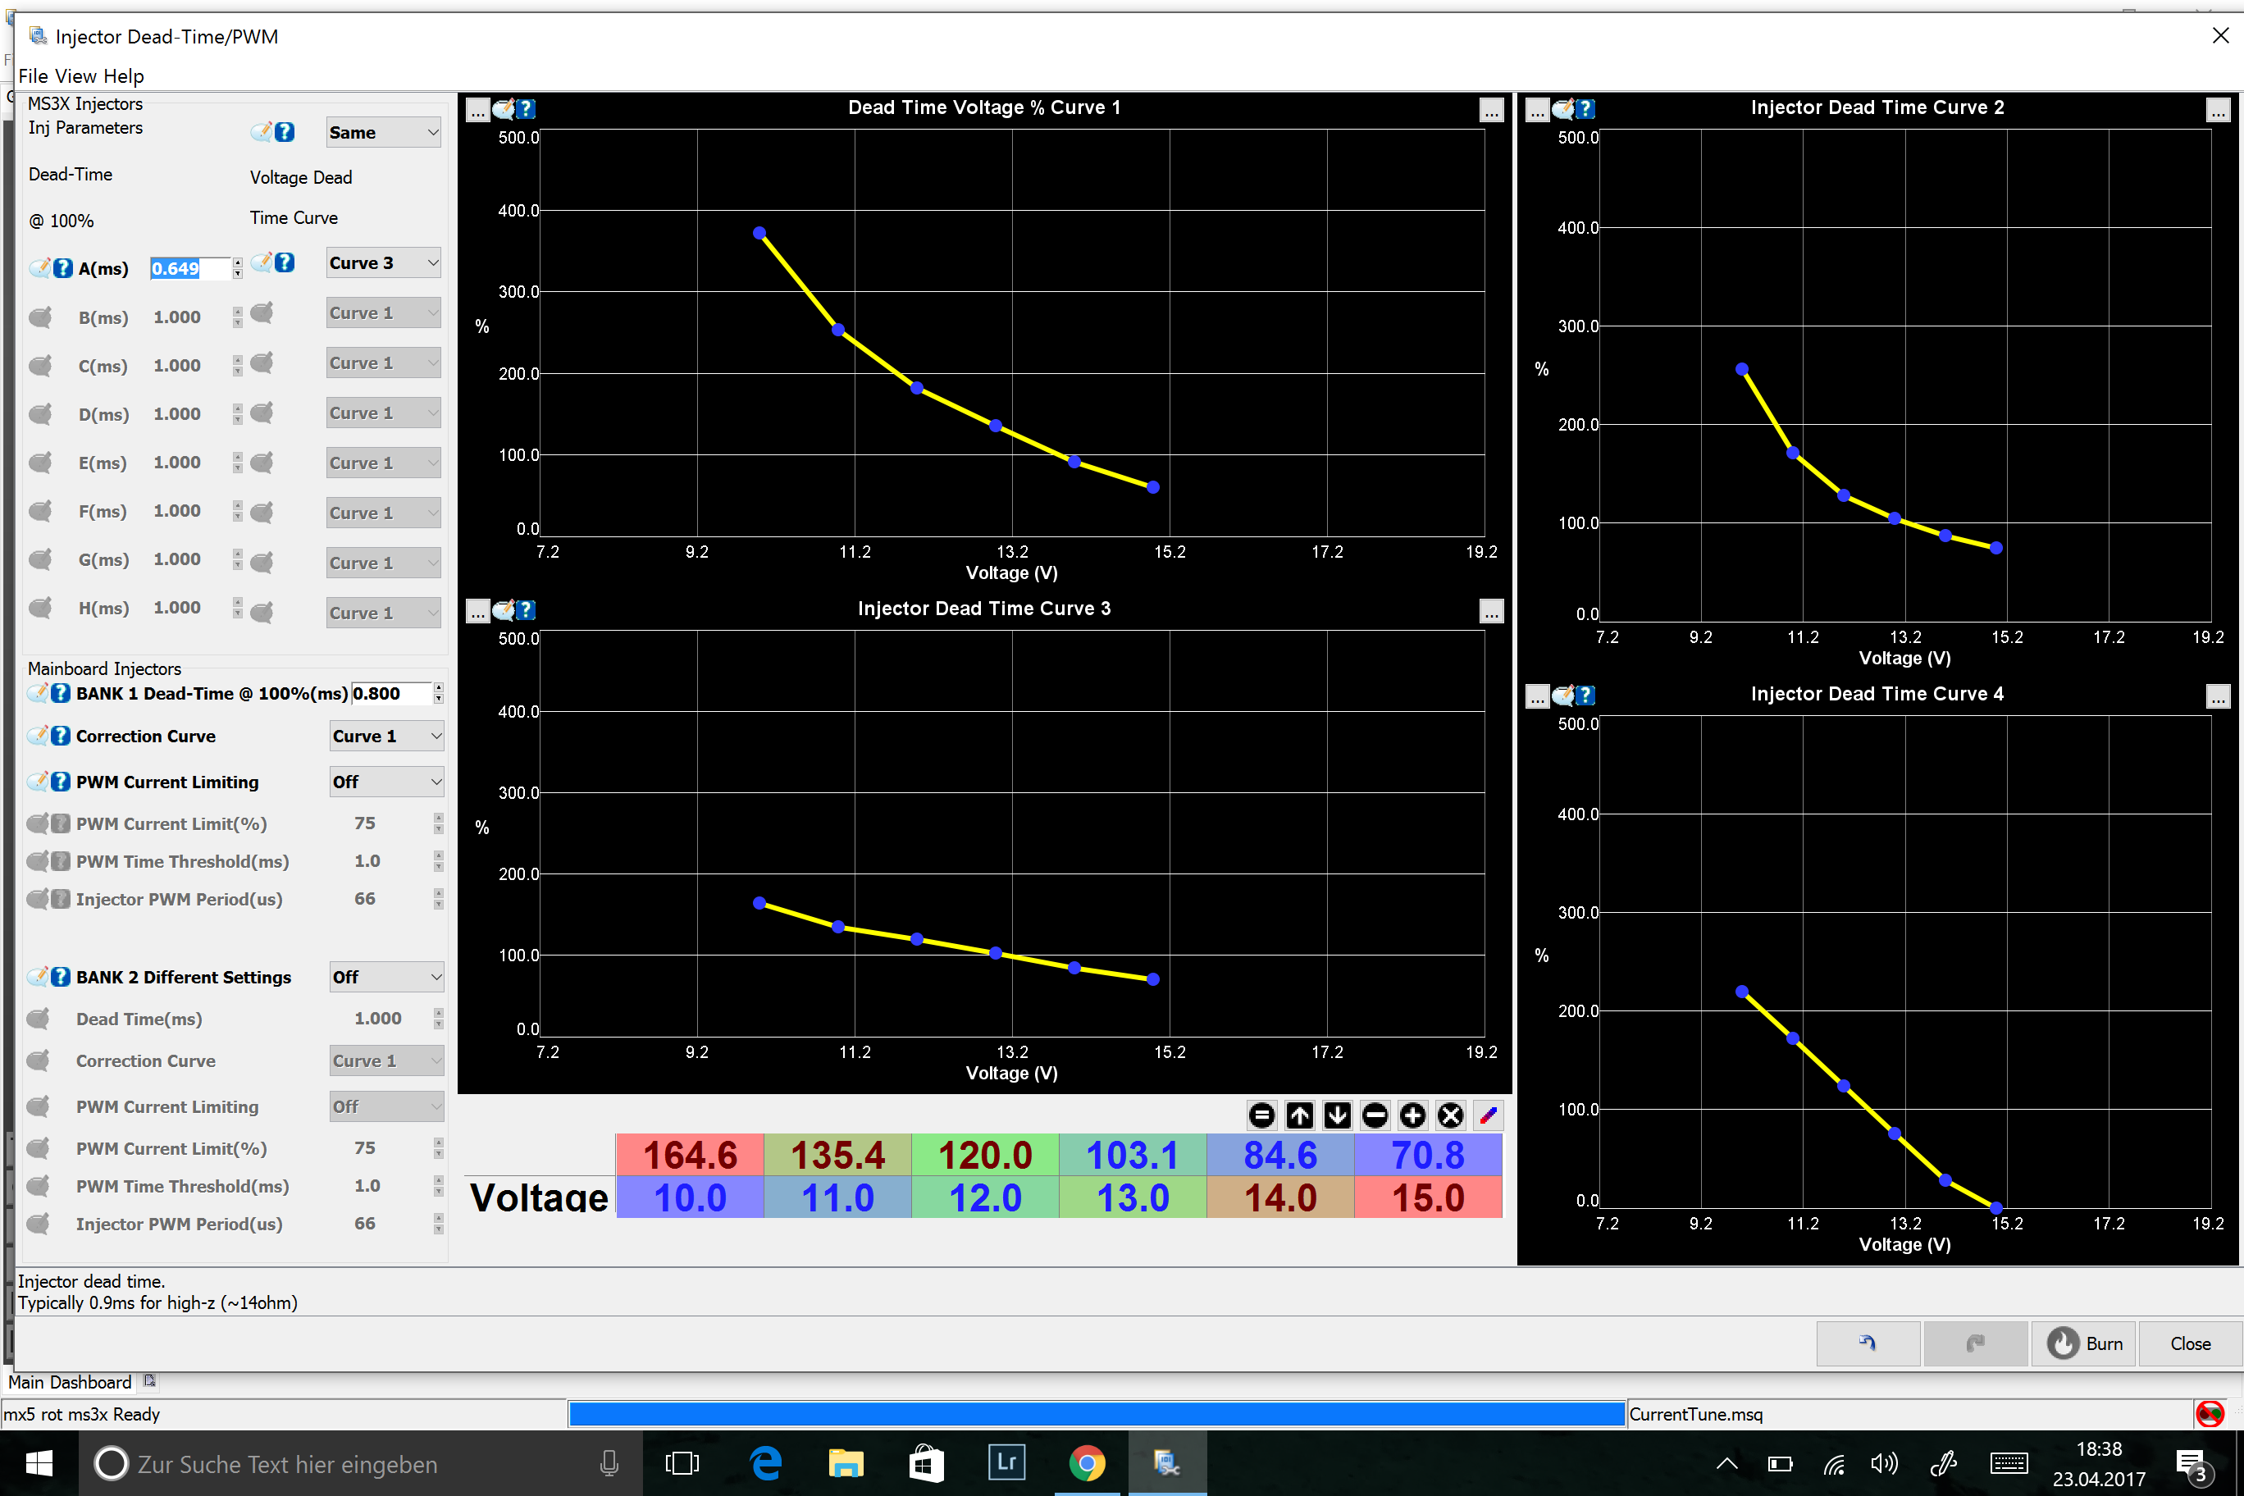Viewport: 2244px width, 1496px height.
Task: Expand the A(ms) 'Curve 3' dropdown
Action: (384, 263)
